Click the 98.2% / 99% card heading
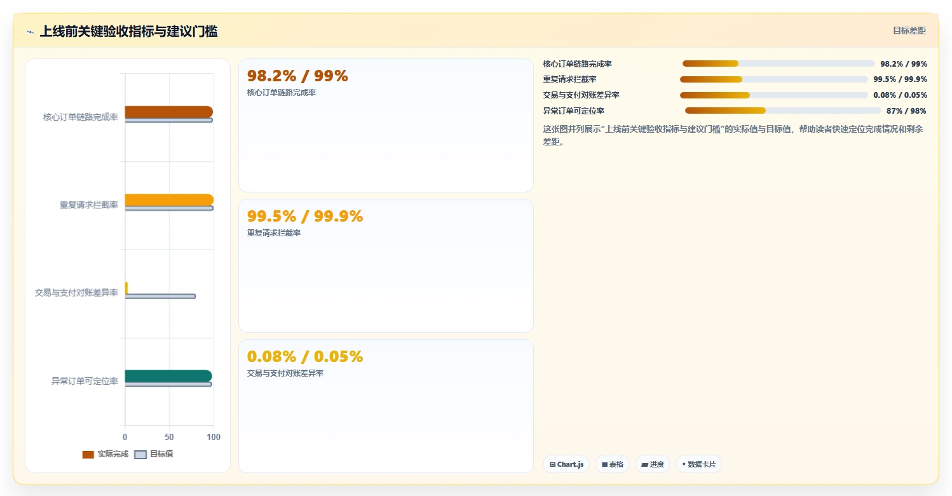Image resolution: width=952 pixels, height=496 pixels. (297, 76)
